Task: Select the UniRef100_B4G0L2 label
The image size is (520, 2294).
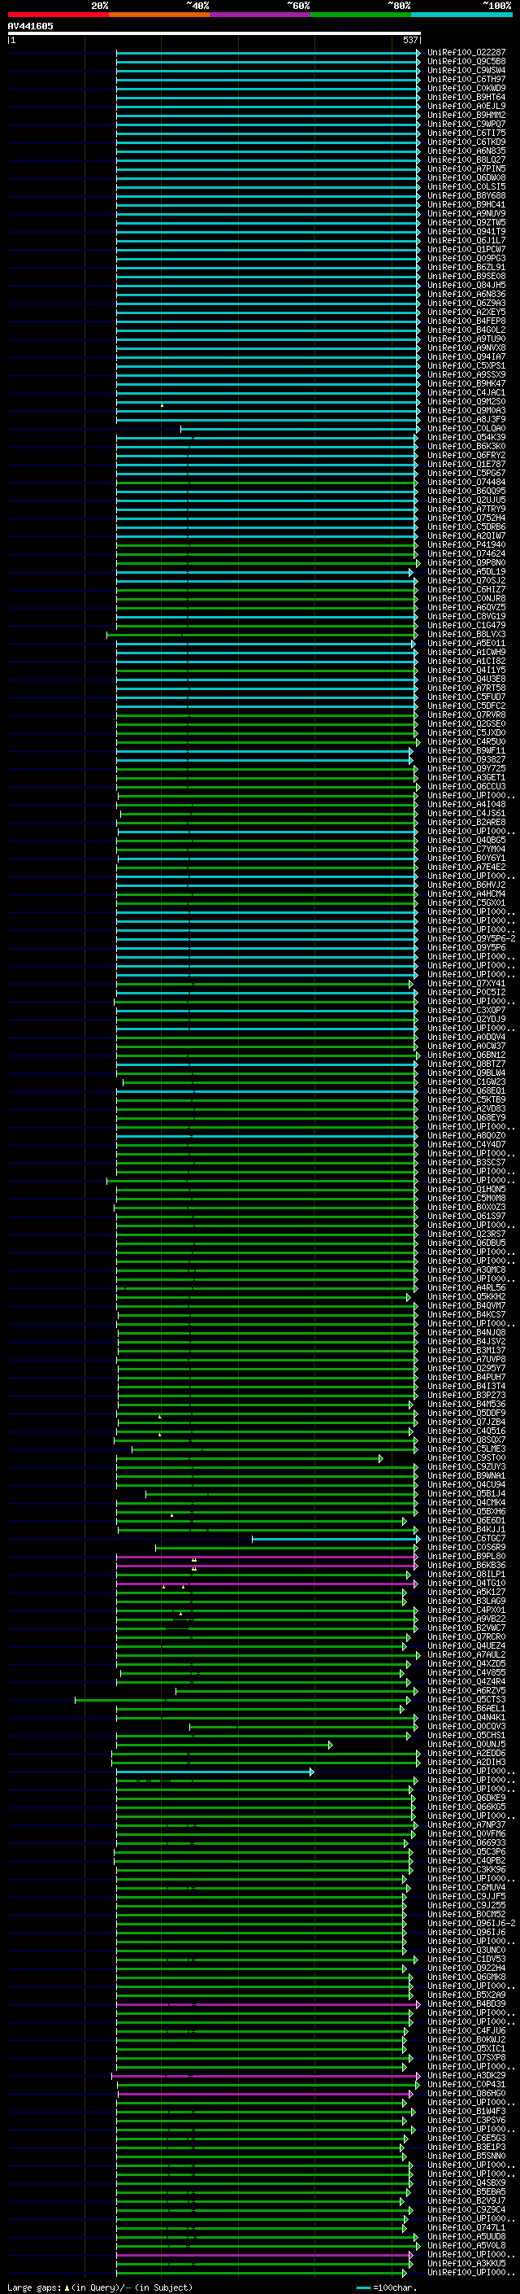Action: (x=466, y=330)
